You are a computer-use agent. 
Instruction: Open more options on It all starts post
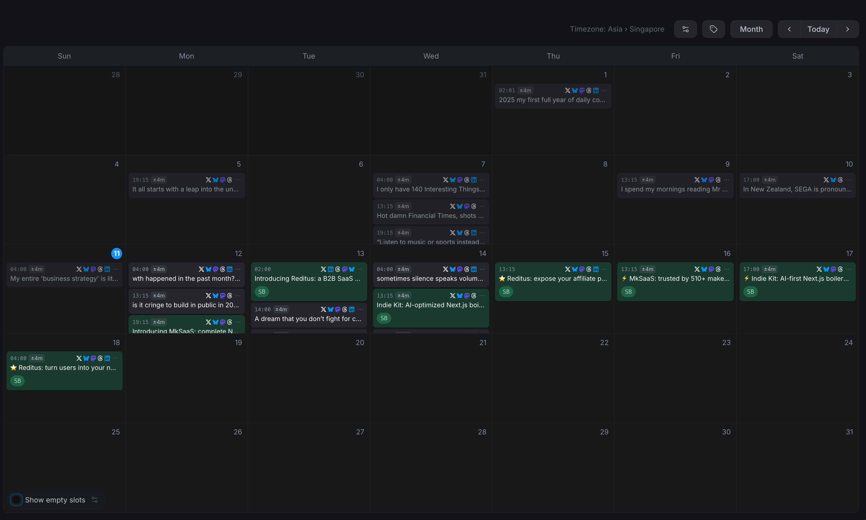(x=238, y=180)
